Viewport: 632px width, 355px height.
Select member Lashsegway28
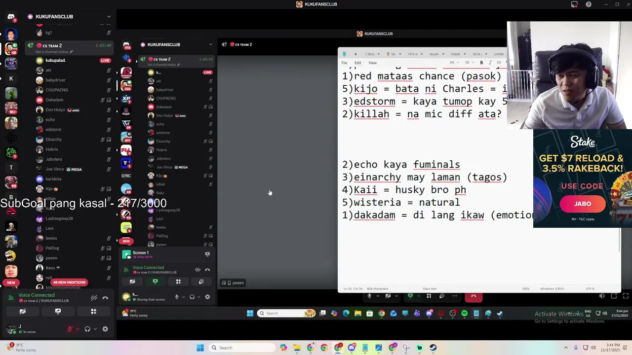pos(59,218)
